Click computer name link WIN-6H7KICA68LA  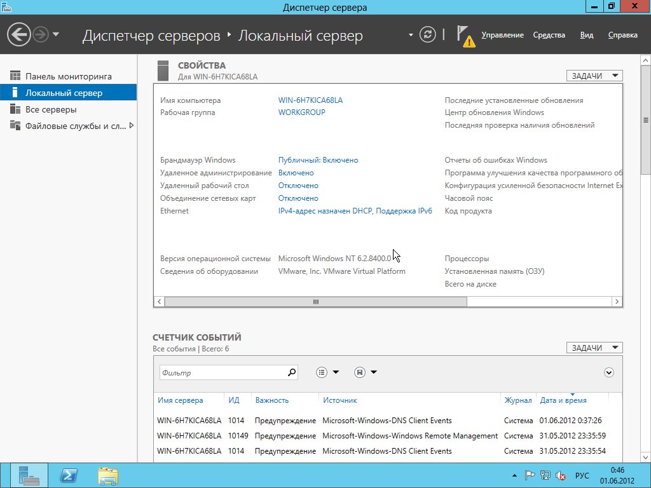point(310,100)
